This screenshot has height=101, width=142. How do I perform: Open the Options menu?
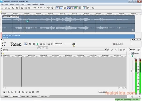pos(35,4)
